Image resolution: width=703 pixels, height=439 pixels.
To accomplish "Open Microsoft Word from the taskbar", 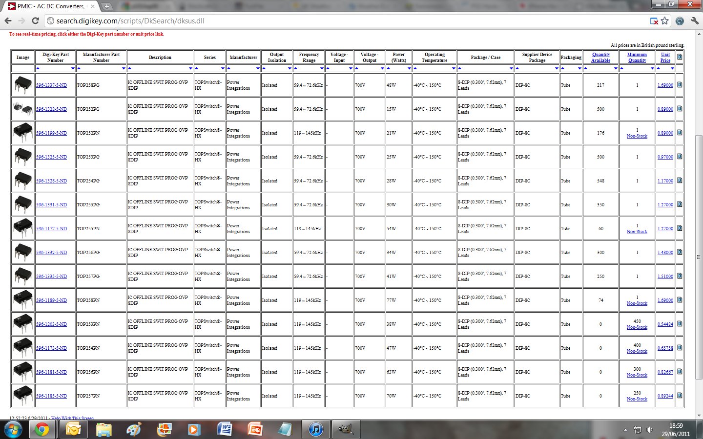I will tap(225, 430).
